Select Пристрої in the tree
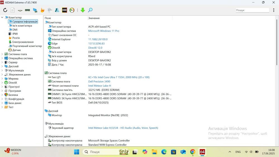Image resolution: width=279 pixels, height=157 pixels. click(14, 87)
